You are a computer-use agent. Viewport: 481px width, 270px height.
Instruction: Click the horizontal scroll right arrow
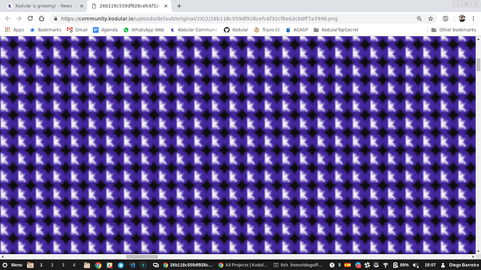coord(473,257)
